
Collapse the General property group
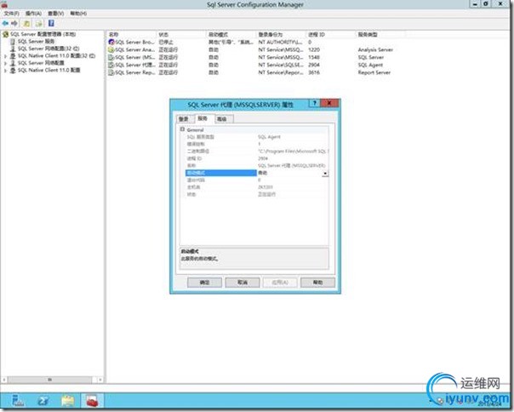183,129
